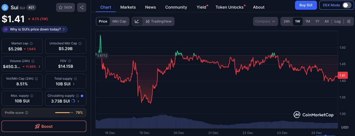355x136 pixels.
Task: Add SUI to watchlist via star 560K button
Action: (x=65, y=7)
